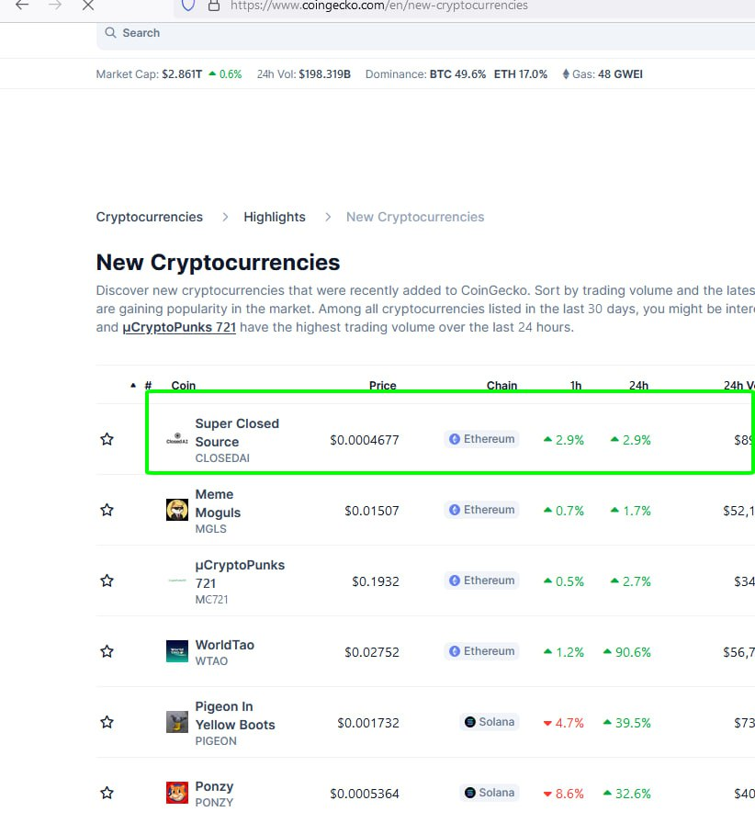Viewport: 755px width, 823px height.
Task: Click BTC 49.6% dominance link
Action: click(457, 74)
